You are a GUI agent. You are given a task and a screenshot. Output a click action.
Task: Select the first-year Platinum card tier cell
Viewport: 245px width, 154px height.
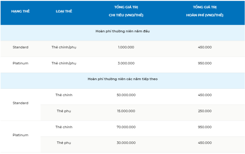point(20,63)
